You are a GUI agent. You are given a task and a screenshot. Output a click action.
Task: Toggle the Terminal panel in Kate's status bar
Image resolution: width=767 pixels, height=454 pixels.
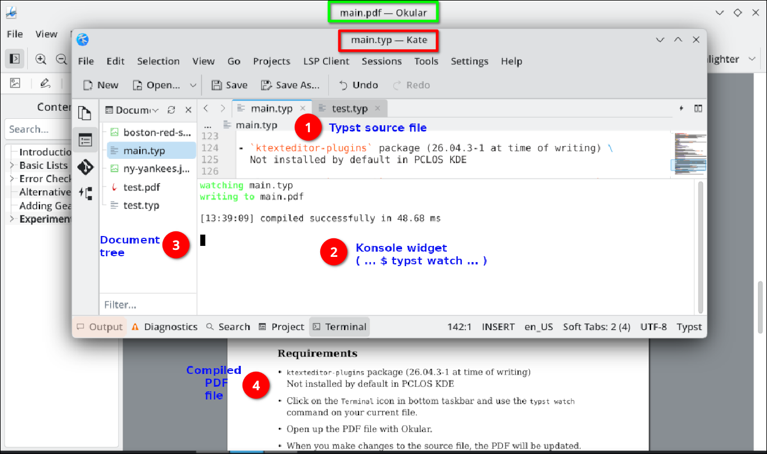tap(339, 327)
